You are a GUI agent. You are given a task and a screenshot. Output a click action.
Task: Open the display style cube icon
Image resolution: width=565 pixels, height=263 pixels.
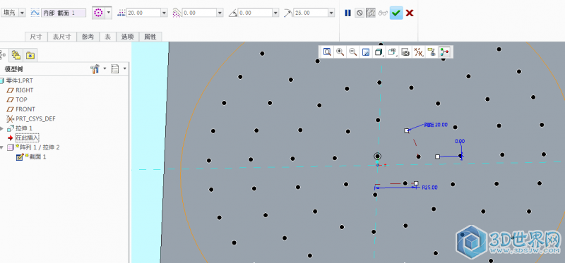tap(379, 52)
